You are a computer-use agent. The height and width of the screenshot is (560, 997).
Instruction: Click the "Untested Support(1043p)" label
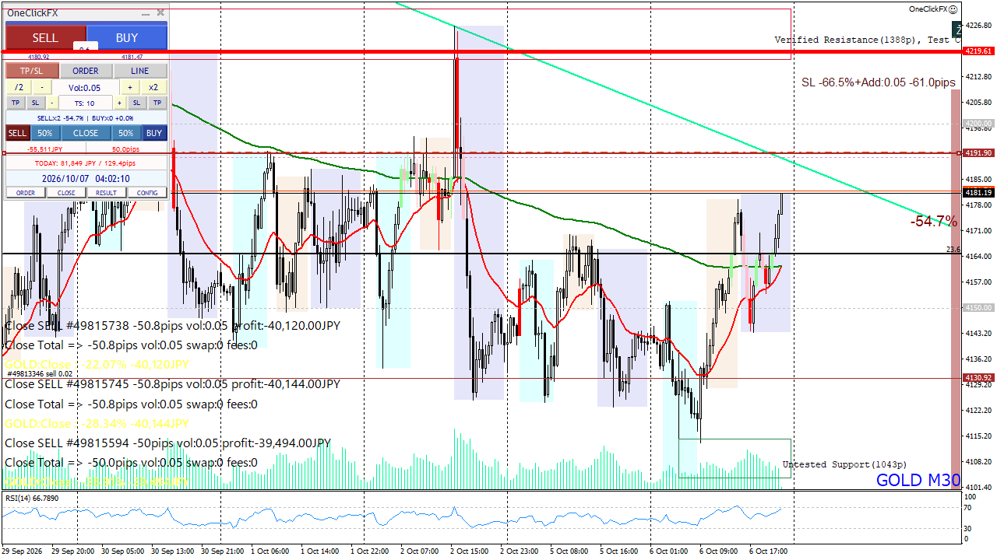click(x=845, y=464)
